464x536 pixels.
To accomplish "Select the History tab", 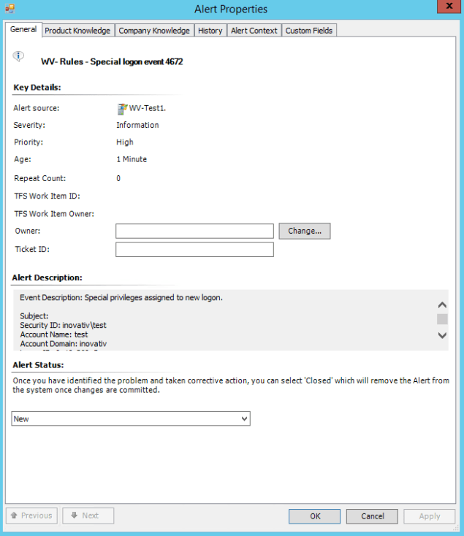I will (210, 31).
